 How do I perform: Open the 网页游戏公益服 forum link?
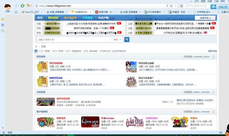[x=146, y=63]
